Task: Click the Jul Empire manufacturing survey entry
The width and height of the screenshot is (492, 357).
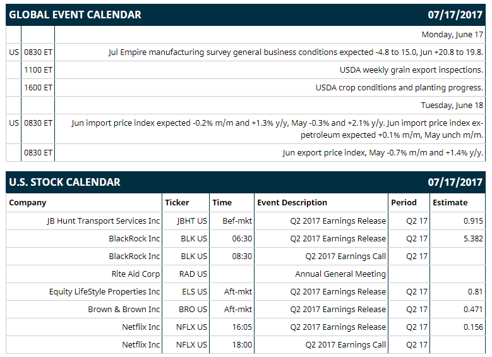Action: [x=296, y=52]
